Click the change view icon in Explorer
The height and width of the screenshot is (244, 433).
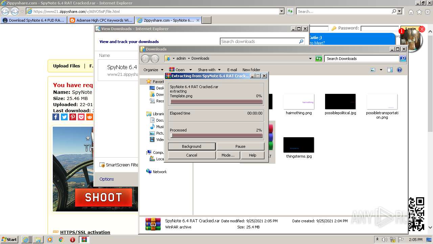coord(373,70)
